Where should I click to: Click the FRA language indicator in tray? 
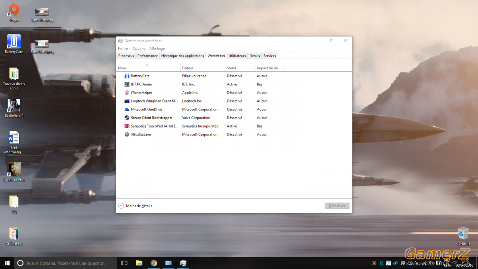click(447, 261)
